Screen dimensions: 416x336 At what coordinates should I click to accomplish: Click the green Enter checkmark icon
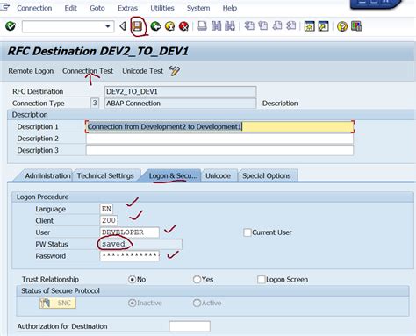[x=11, y=26]
